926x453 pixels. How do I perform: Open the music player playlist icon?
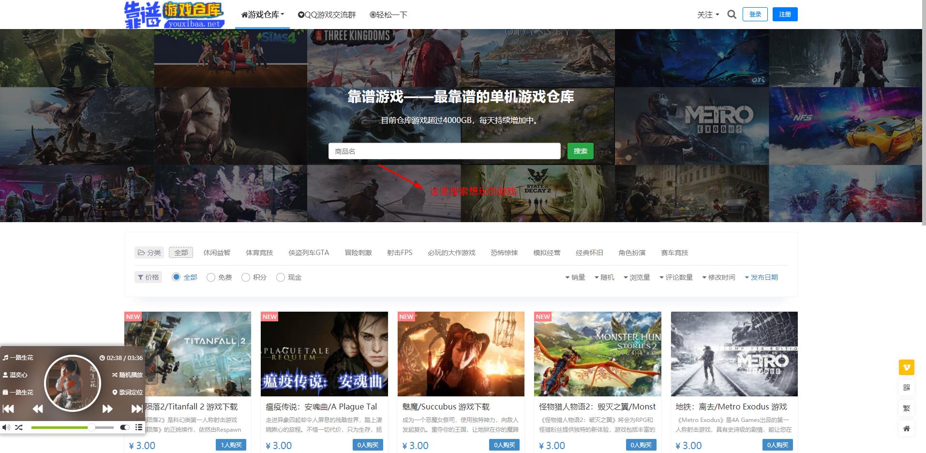[139, 427]
